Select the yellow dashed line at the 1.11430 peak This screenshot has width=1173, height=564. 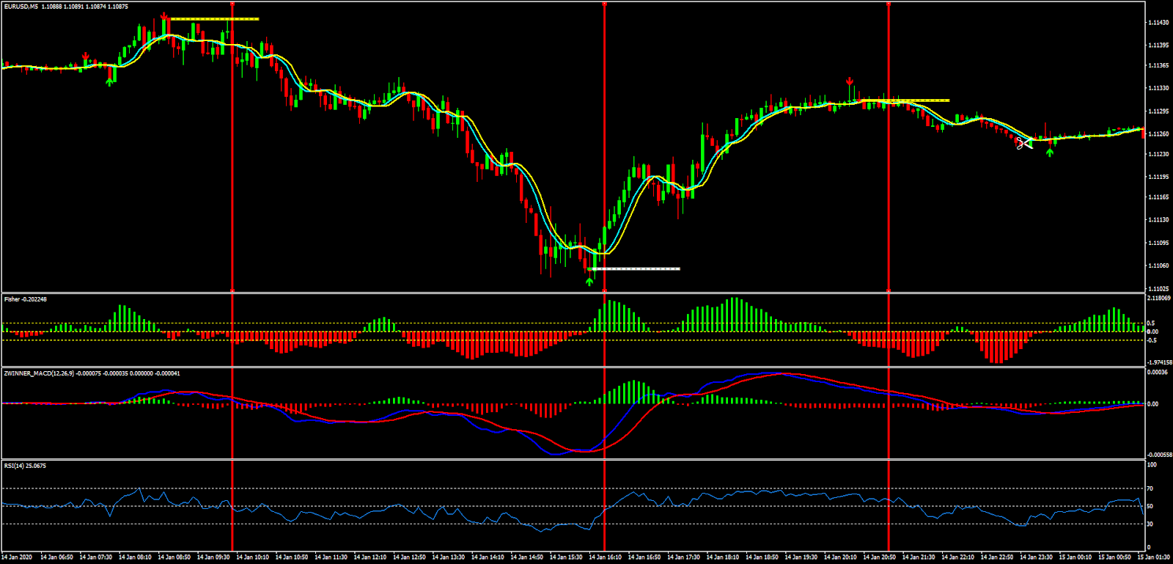214,19
